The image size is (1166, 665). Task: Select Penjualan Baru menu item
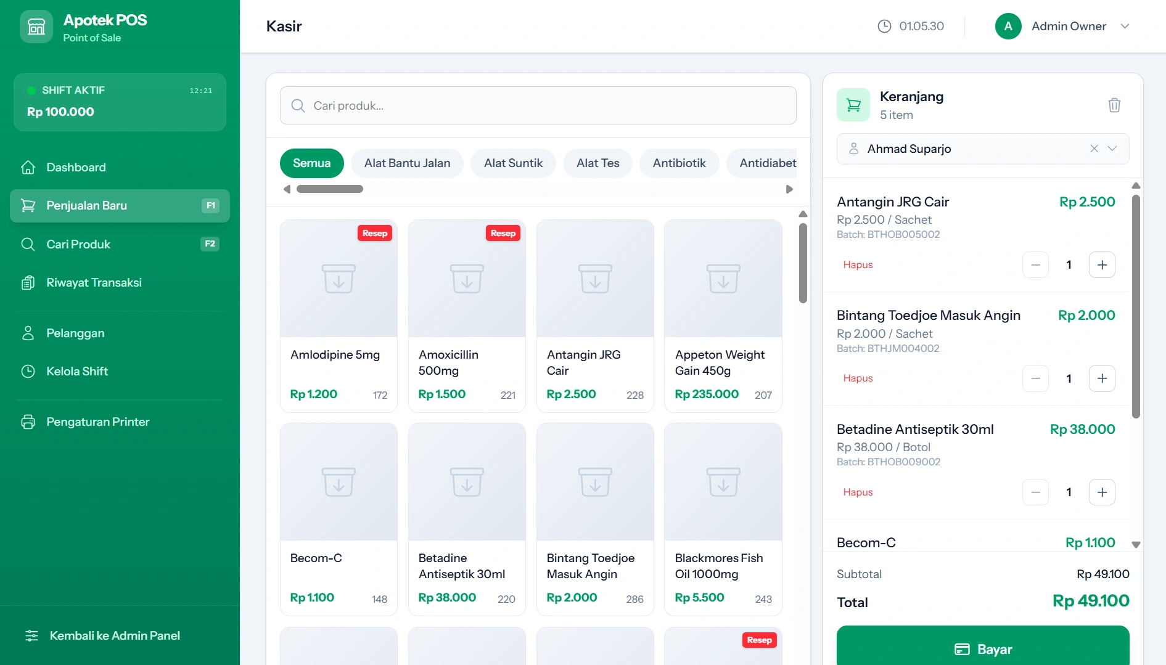[120, 206]
